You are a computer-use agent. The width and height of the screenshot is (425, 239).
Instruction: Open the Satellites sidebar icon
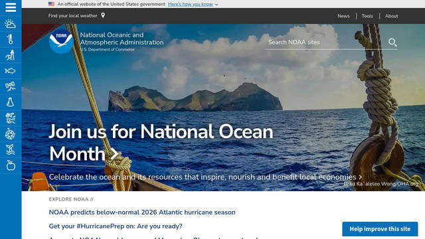pos(11,86)
